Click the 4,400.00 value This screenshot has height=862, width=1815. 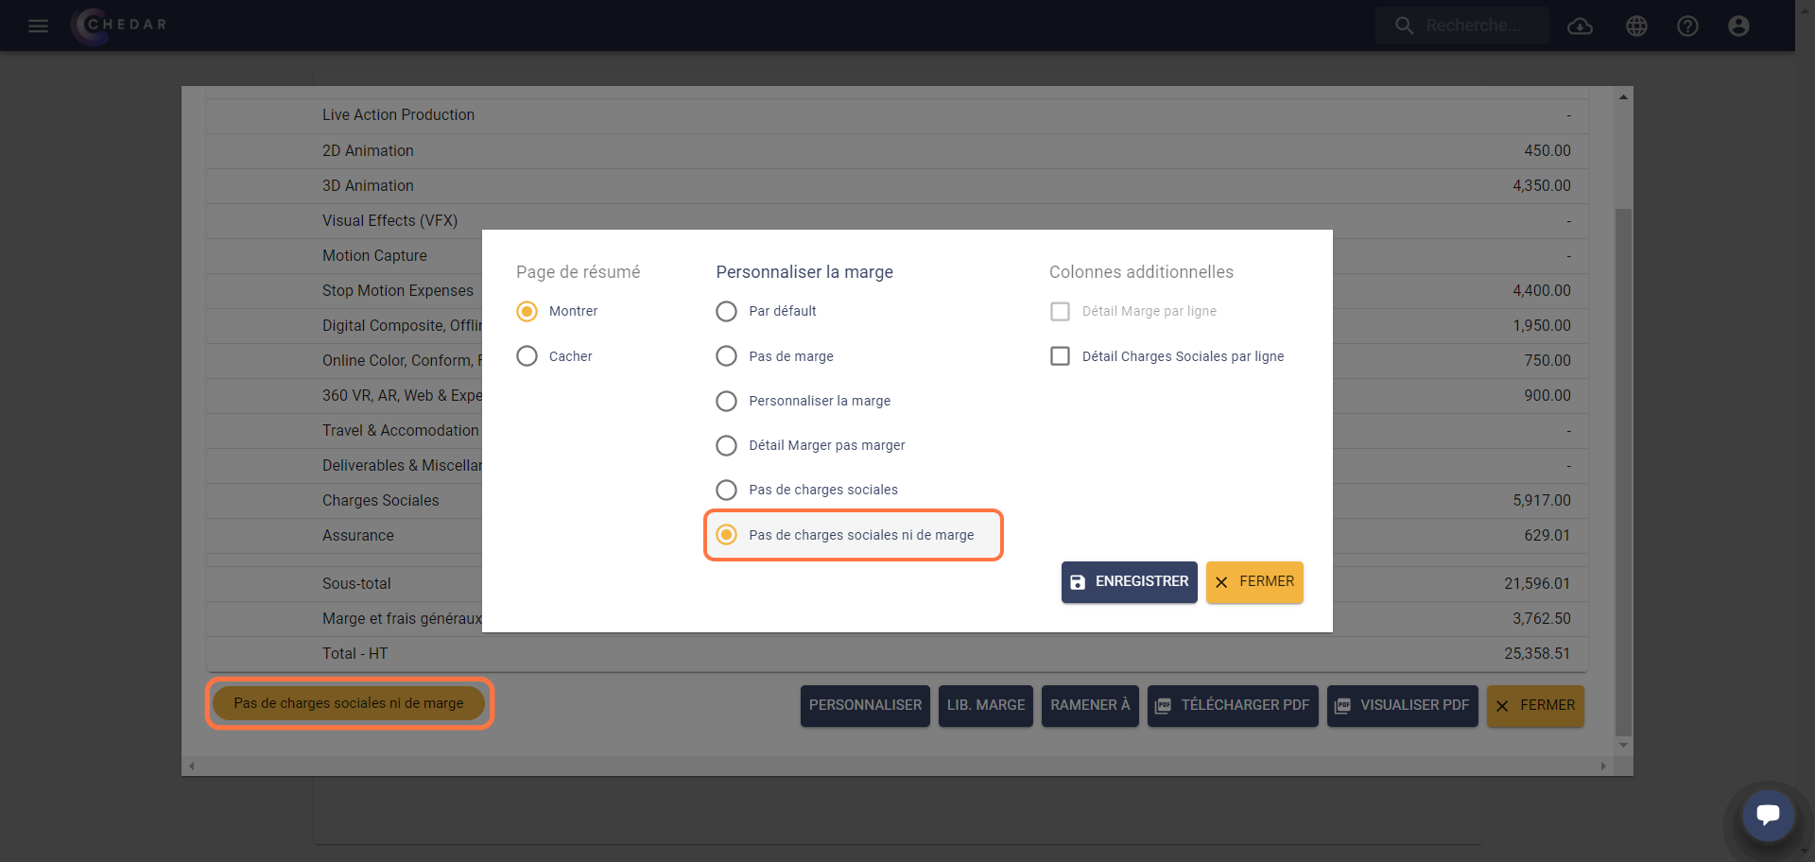pos(1542,290)
